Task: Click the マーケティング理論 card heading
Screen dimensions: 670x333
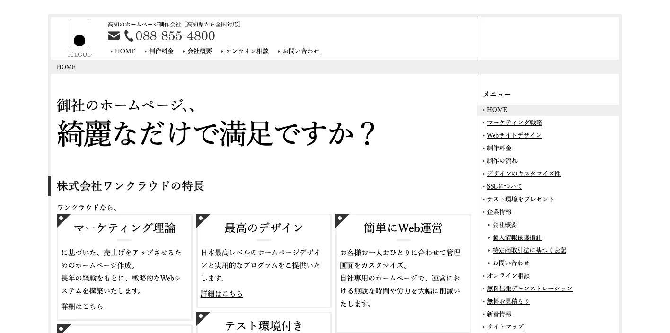Action: 124,228
